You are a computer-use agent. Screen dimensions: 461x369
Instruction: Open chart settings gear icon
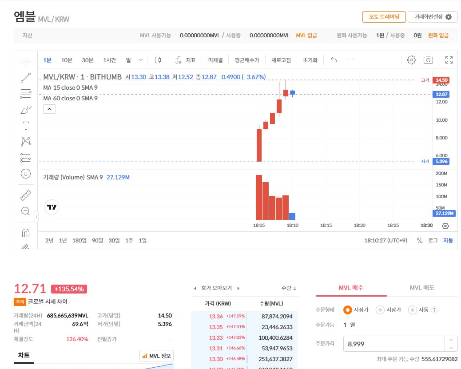click(412, 60)
